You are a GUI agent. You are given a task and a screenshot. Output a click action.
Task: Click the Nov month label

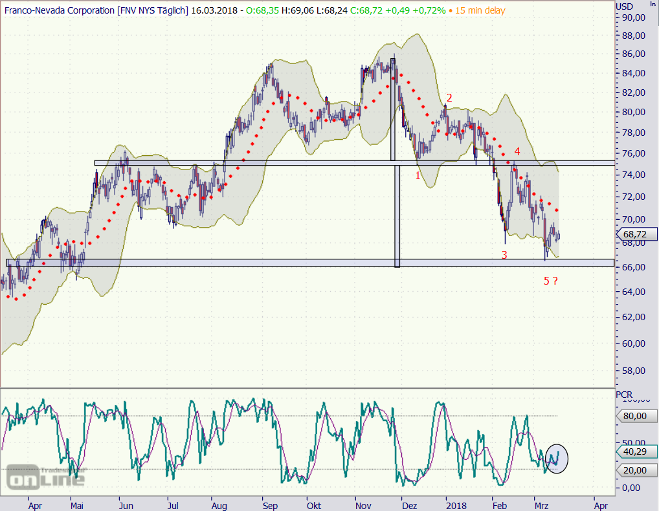363,506
